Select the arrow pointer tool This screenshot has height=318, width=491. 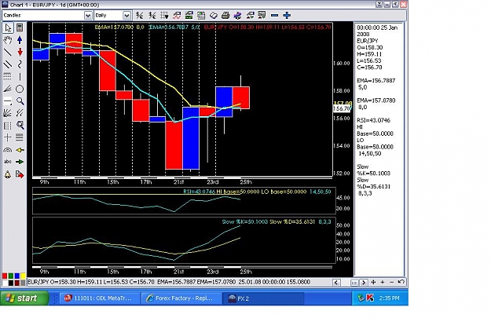8,27
